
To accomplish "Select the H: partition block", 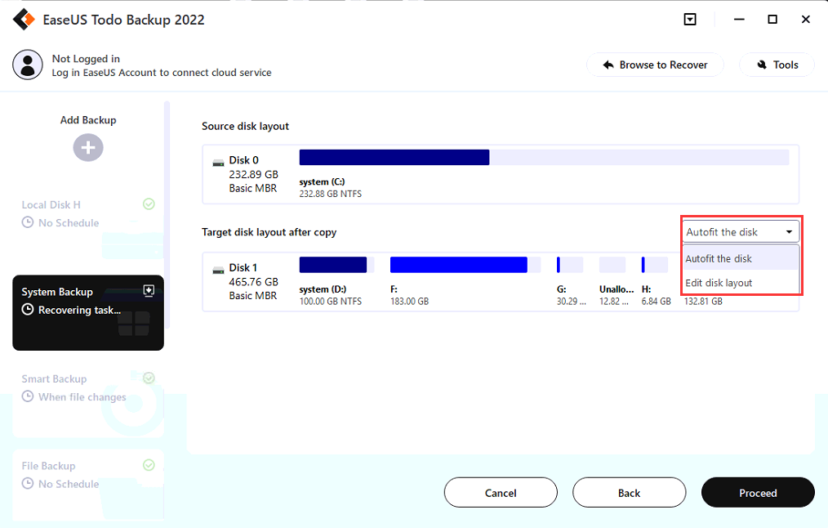I will (x=655, y=265).
